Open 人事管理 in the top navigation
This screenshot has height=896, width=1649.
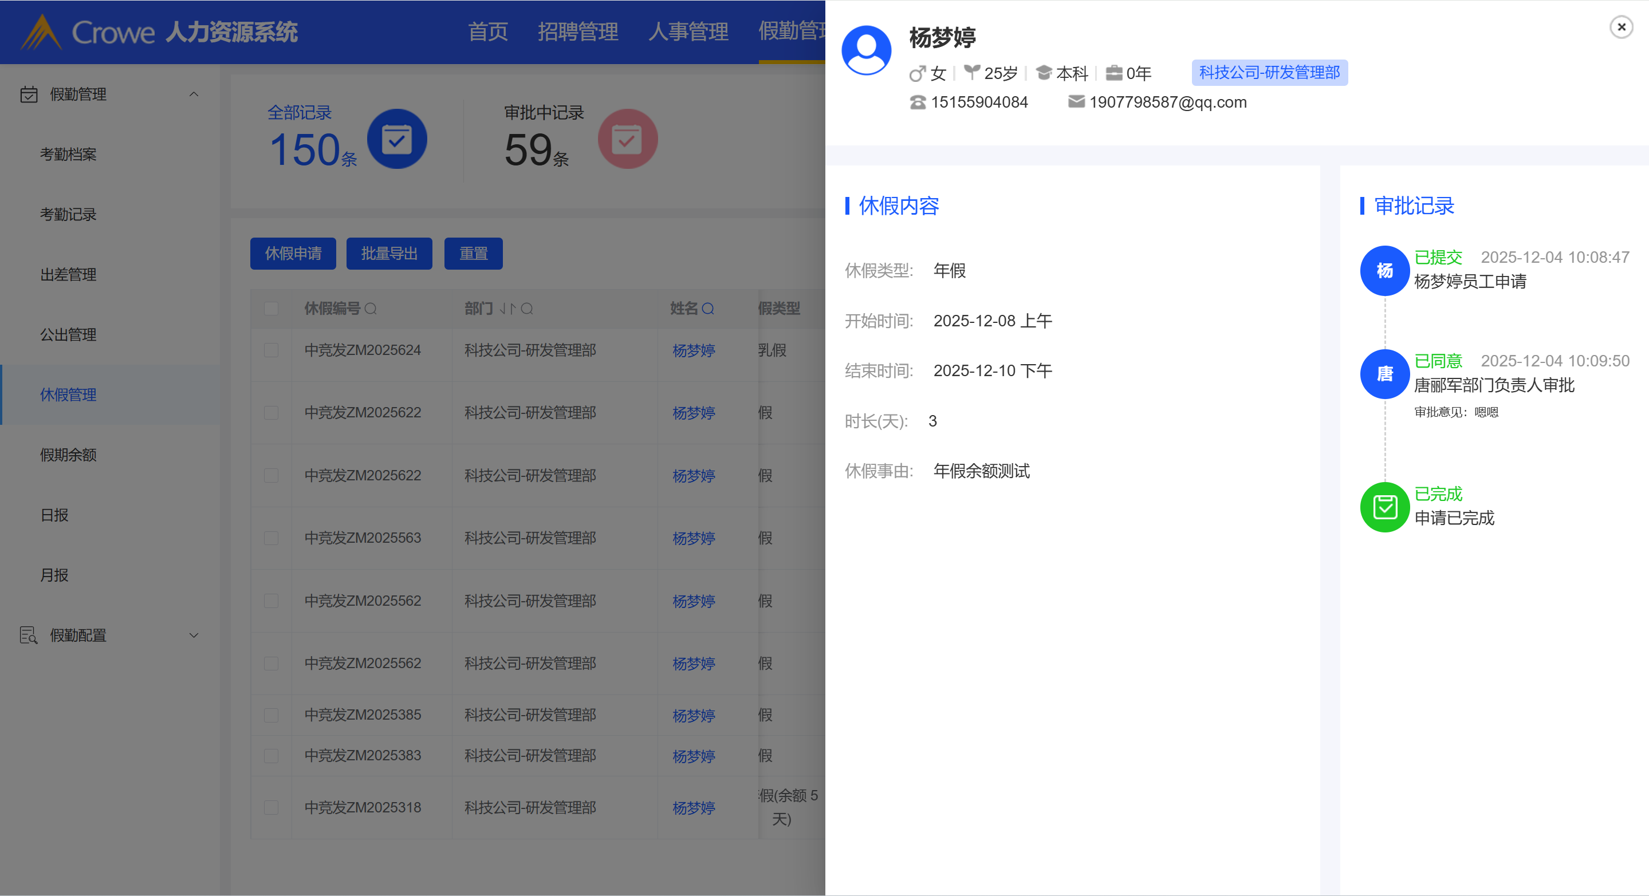click(x=688, y=31)
